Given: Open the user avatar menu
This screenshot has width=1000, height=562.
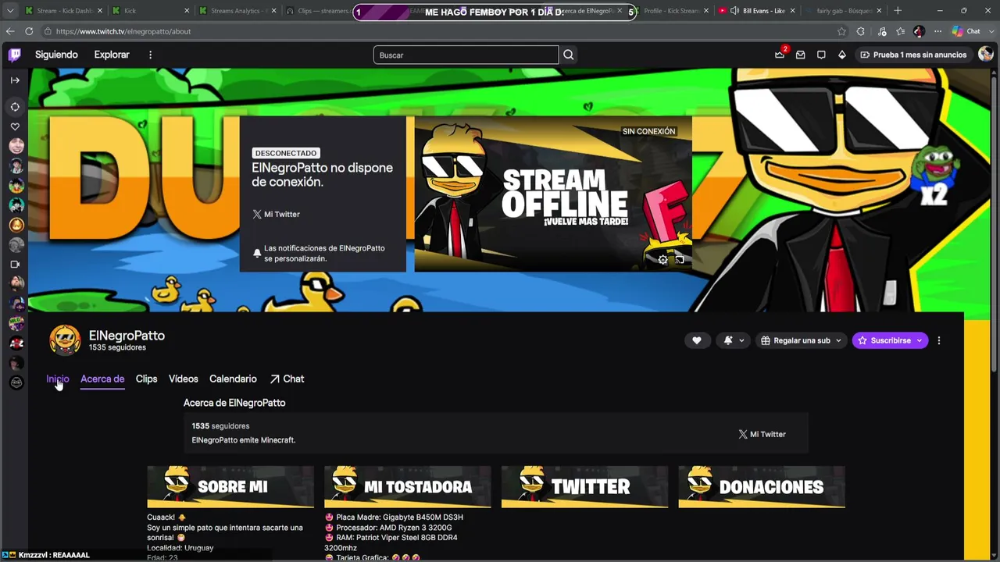Looking at the screenshot, I should coord(985,55).
